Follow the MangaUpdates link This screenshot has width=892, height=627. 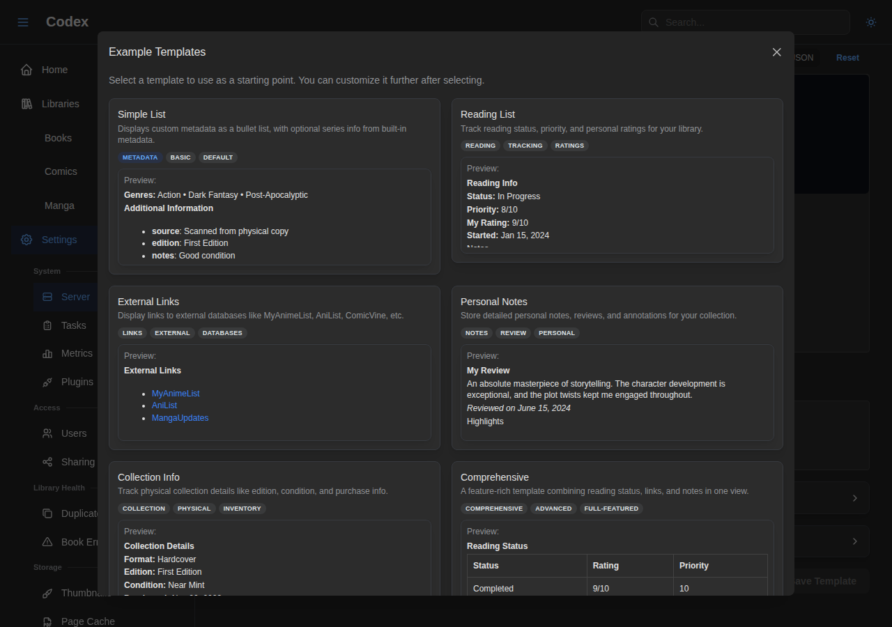[x=180, y=417]
